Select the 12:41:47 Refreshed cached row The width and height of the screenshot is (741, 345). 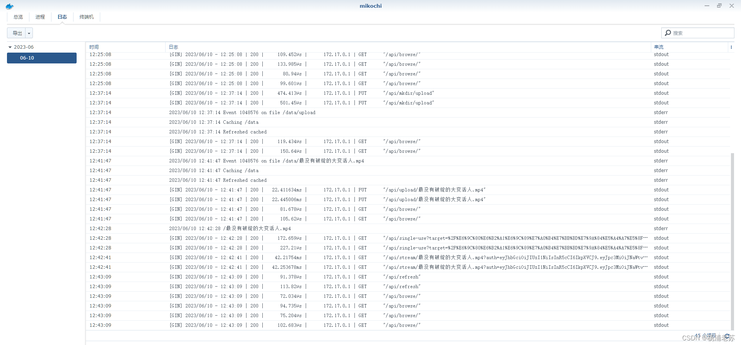click(x=408, y=180)
